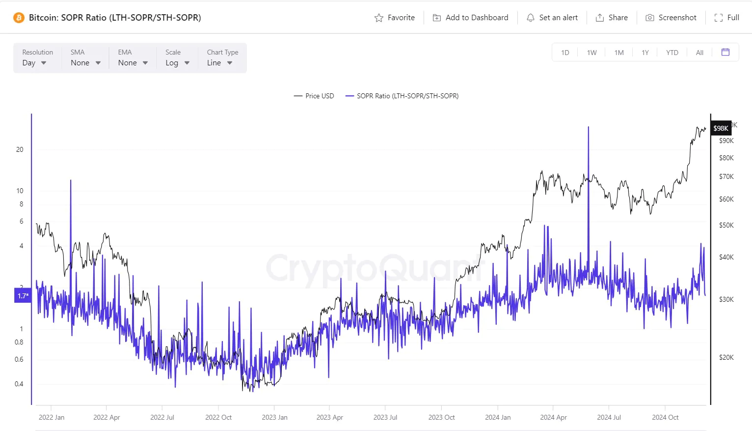The height and width of the screenshot is (431, 752).
Task: Click the Favorite label
Action: [401, 18]
